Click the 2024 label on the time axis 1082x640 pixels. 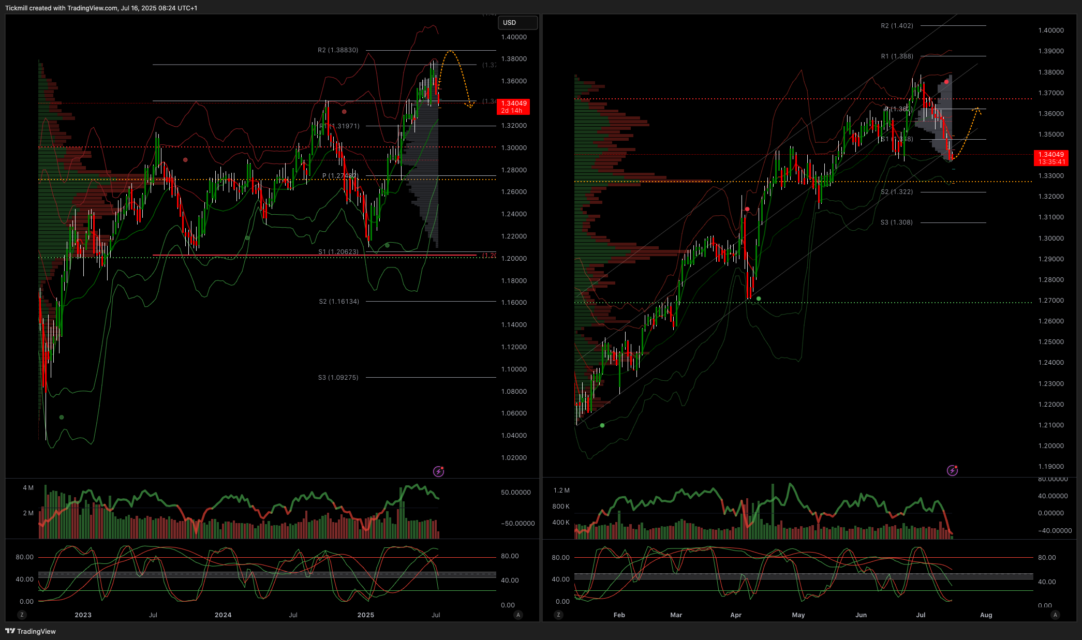pos(223,615)
